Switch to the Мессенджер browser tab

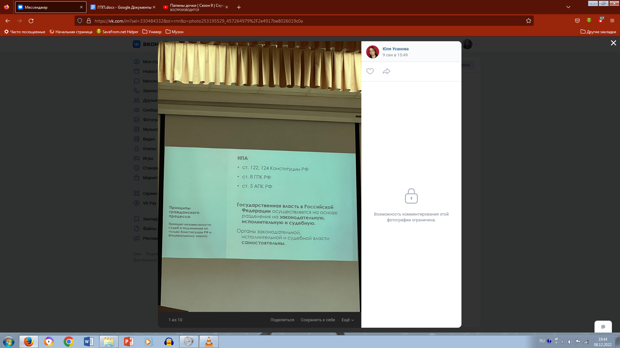[x=51, y=7]
